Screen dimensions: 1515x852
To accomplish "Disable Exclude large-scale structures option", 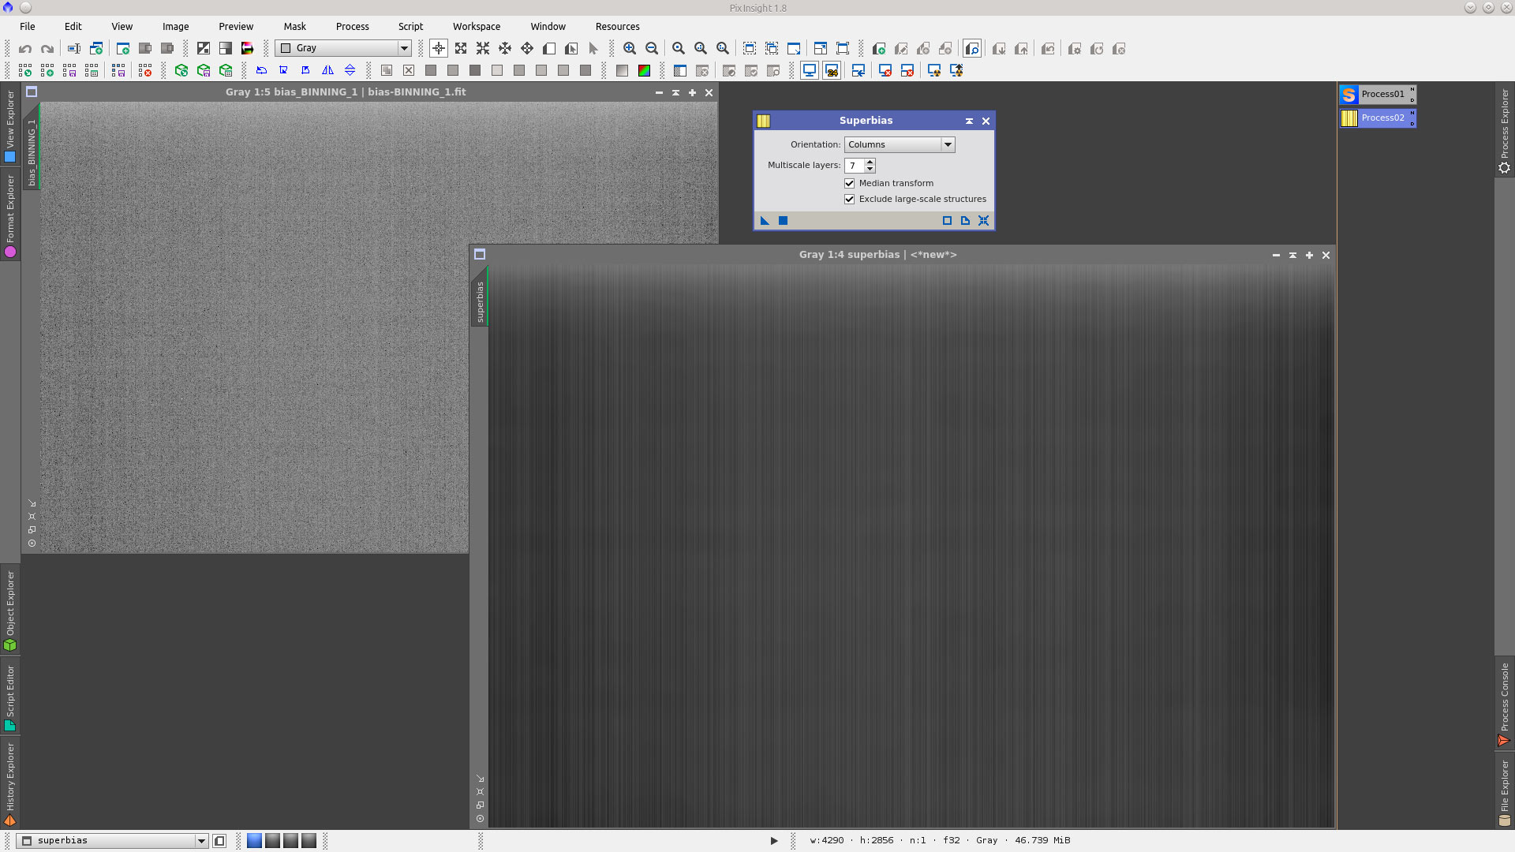I will pos(850,200).
